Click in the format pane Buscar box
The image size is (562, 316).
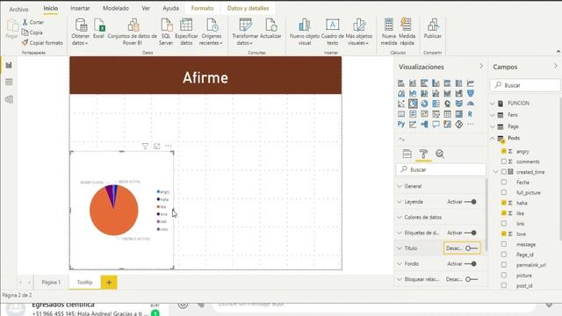(x=441, y=169)
